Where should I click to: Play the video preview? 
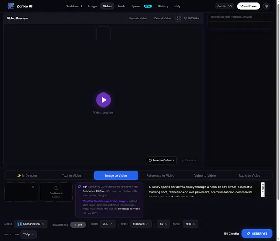coord(103,100)
